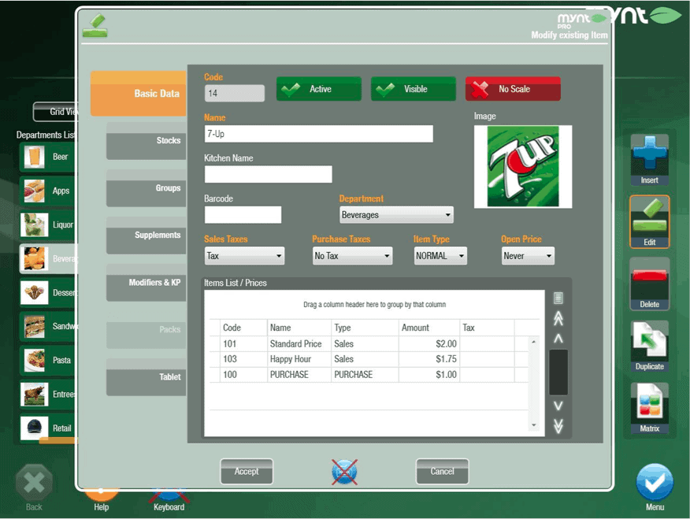Switch to the Supplements tab
690x519 pixels.
[146, 235]
